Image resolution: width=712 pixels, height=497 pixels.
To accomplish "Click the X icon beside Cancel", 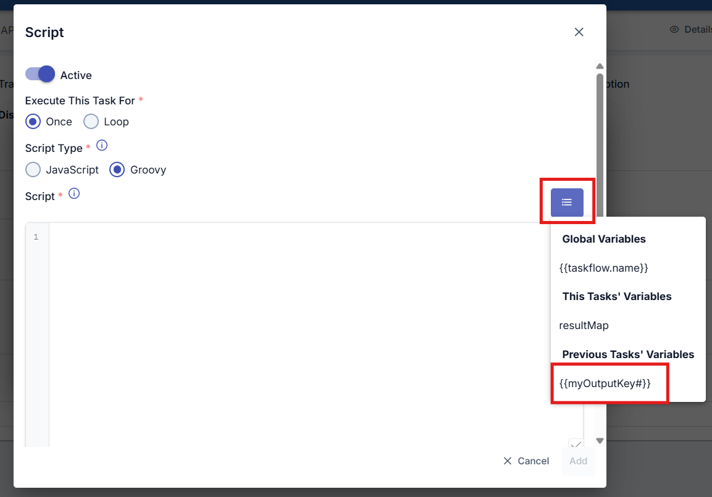I will (x=507, y=461).
